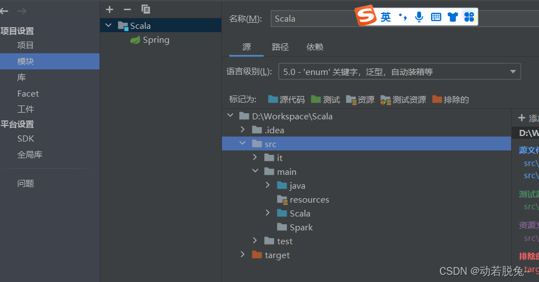This screenshot has width=539, height=282.
Task: Collapse the src folder
Action: pyautogui.click(x=243, y=143)
